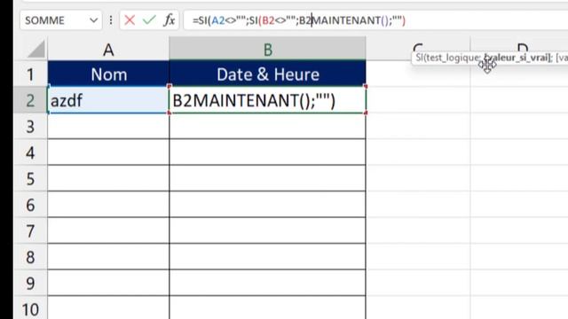The image size is (568, 319).
Task: Select empty cell B3
Action: (268, 126)
